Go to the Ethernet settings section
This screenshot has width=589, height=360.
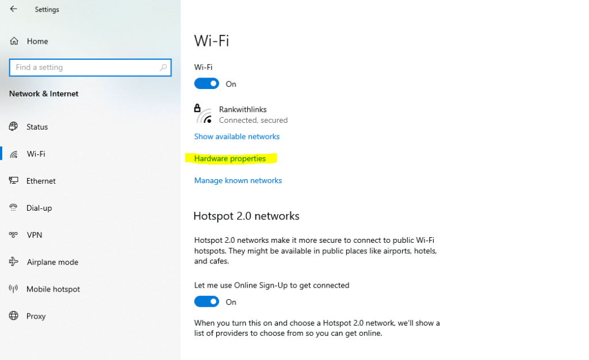tap(41, 181)
